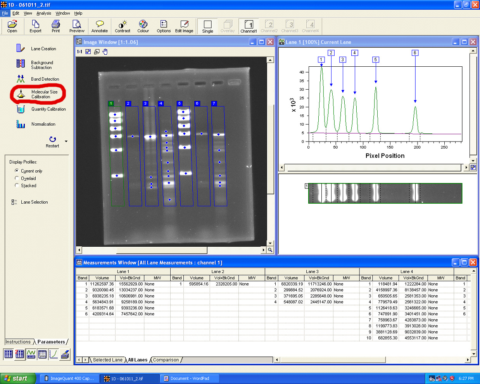Click the pencil icon in bottom-left icon row
The height and width of the screenshot is (384, 480).
point(65,354)
